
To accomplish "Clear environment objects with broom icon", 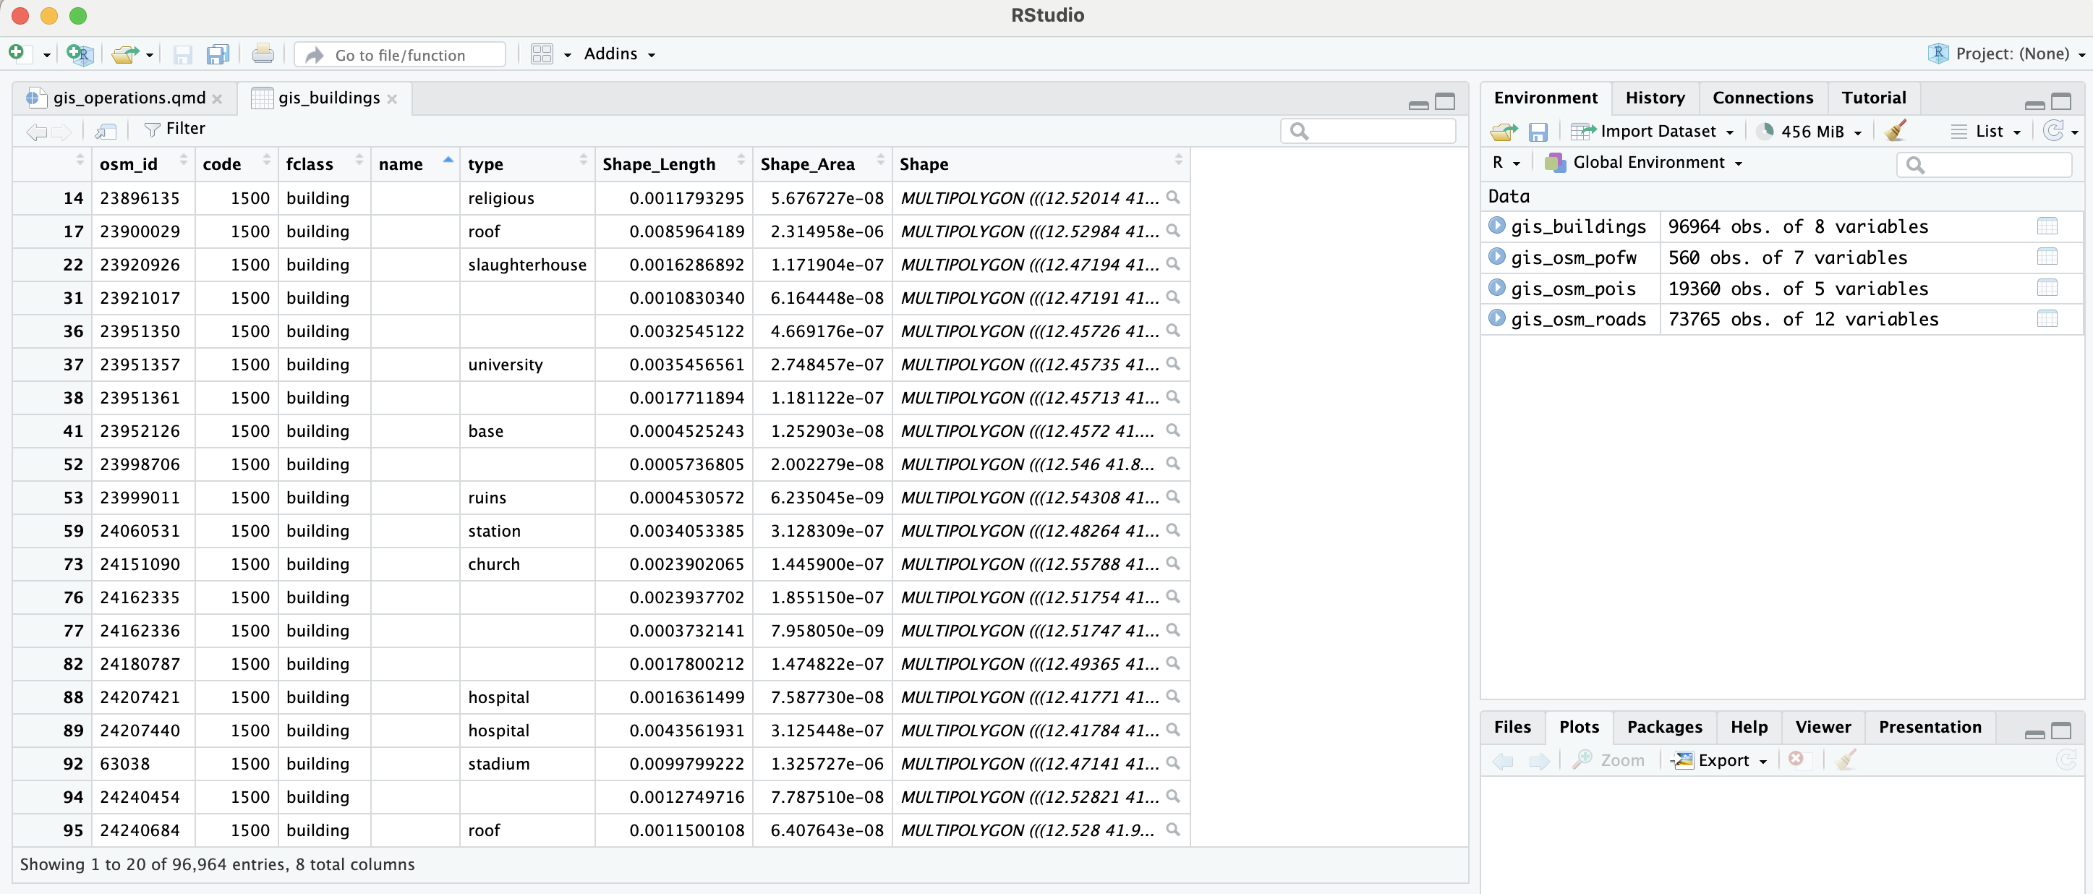I will click(1896, 131).
